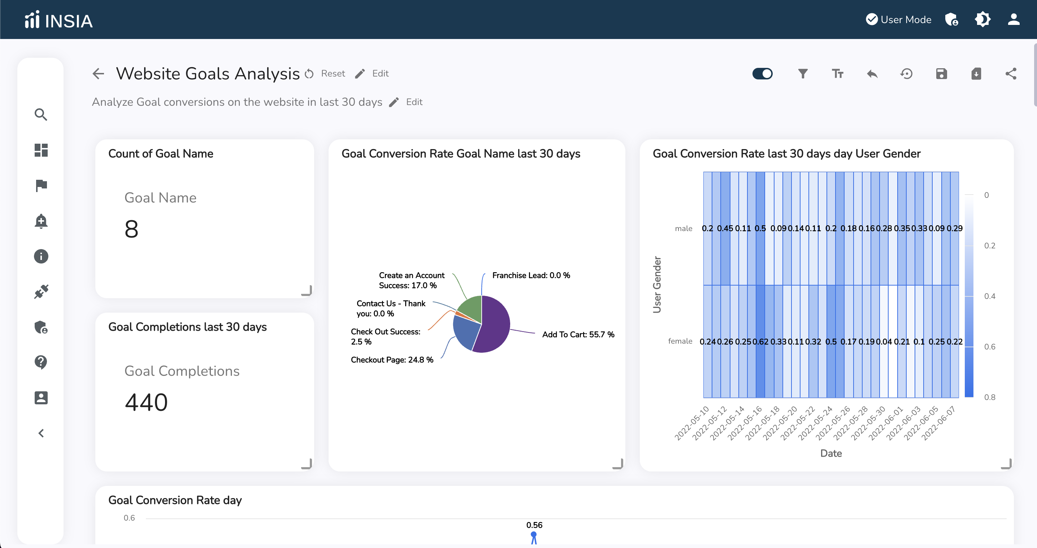1037x548 pixels.
Task: Open the info panel from the sidebar
Action: [41, 256]
